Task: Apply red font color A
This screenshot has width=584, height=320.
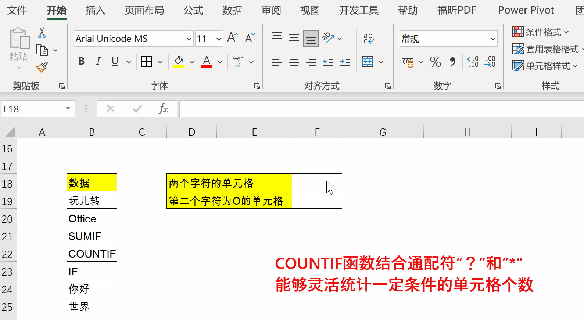Action: (207, 61)
